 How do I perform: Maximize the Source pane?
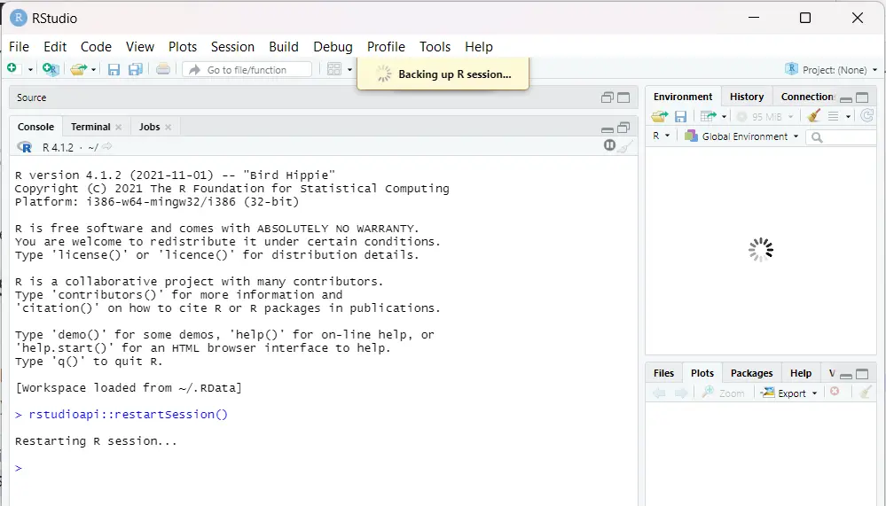(623, 97)
